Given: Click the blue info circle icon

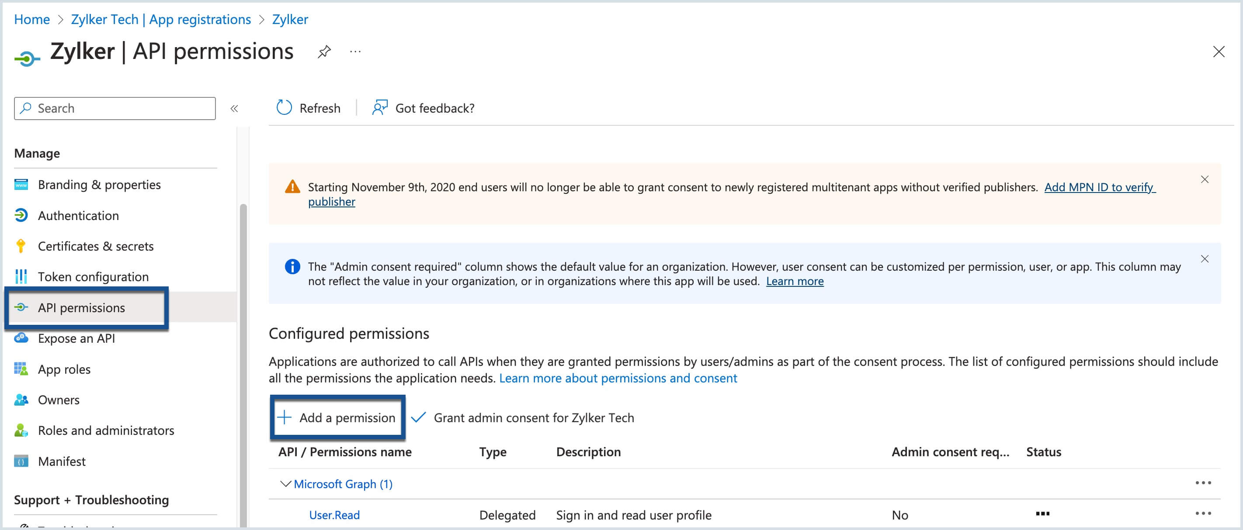Looking at the screenshot, I should tap(292, 266).
